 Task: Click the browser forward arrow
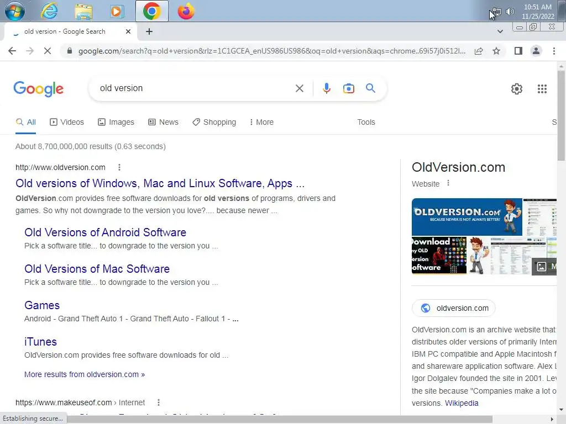pyautogui.click(x=30, y=51)
